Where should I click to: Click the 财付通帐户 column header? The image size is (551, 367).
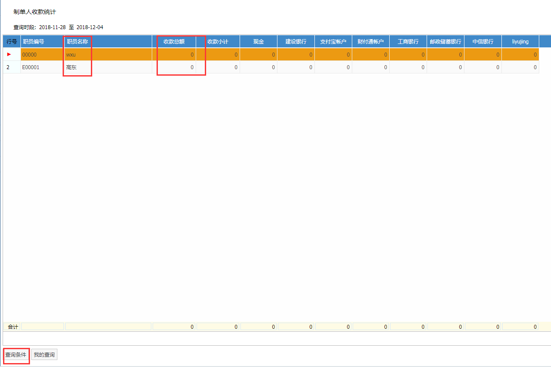tap(371, 42)
